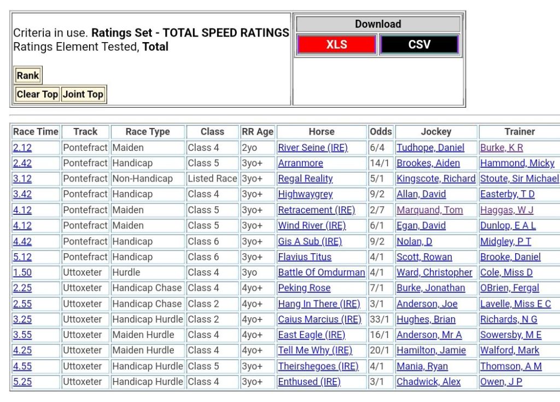560x402 pixels.
Task: Download ratings as XLS file
Action: pos(336,45)
